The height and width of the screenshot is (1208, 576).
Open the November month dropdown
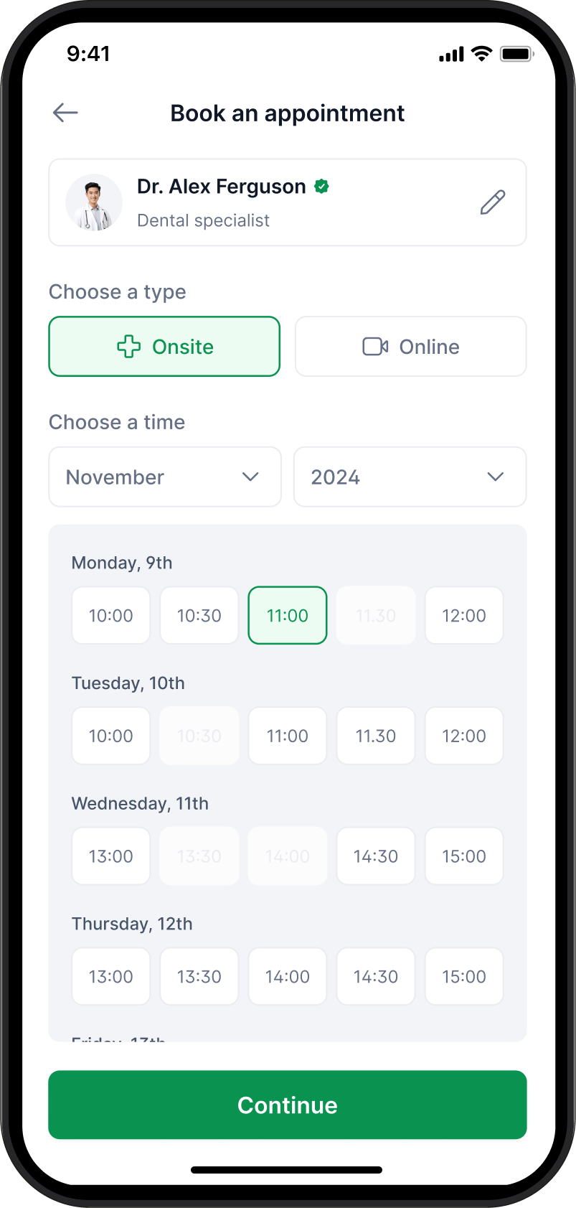click(x=165, y=477)
